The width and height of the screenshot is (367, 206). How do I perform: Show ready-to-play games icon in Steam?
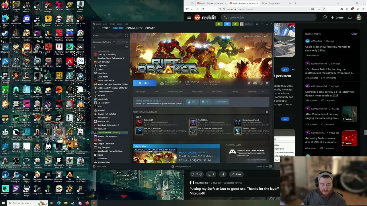click(127, 42)
